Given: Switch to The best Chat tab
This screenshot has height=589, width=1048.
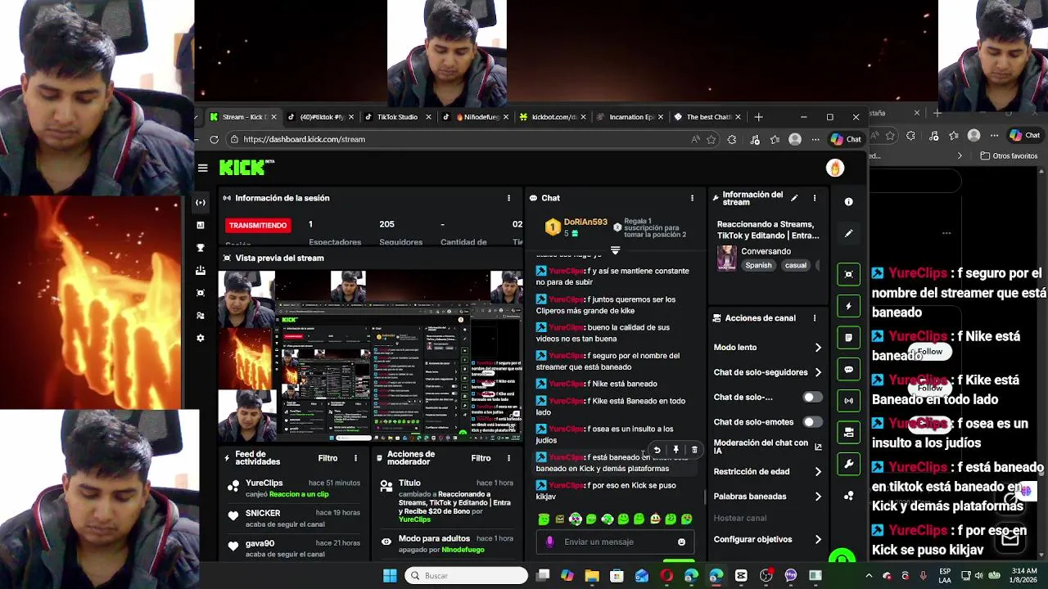Looking at the screenshot, I should click(x=707, y=117).
